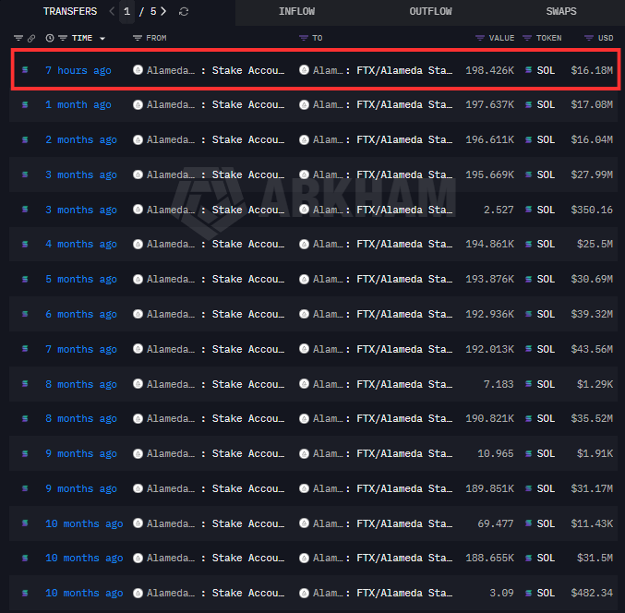Select the TRANSFERS tab

[x=70, y=12]
